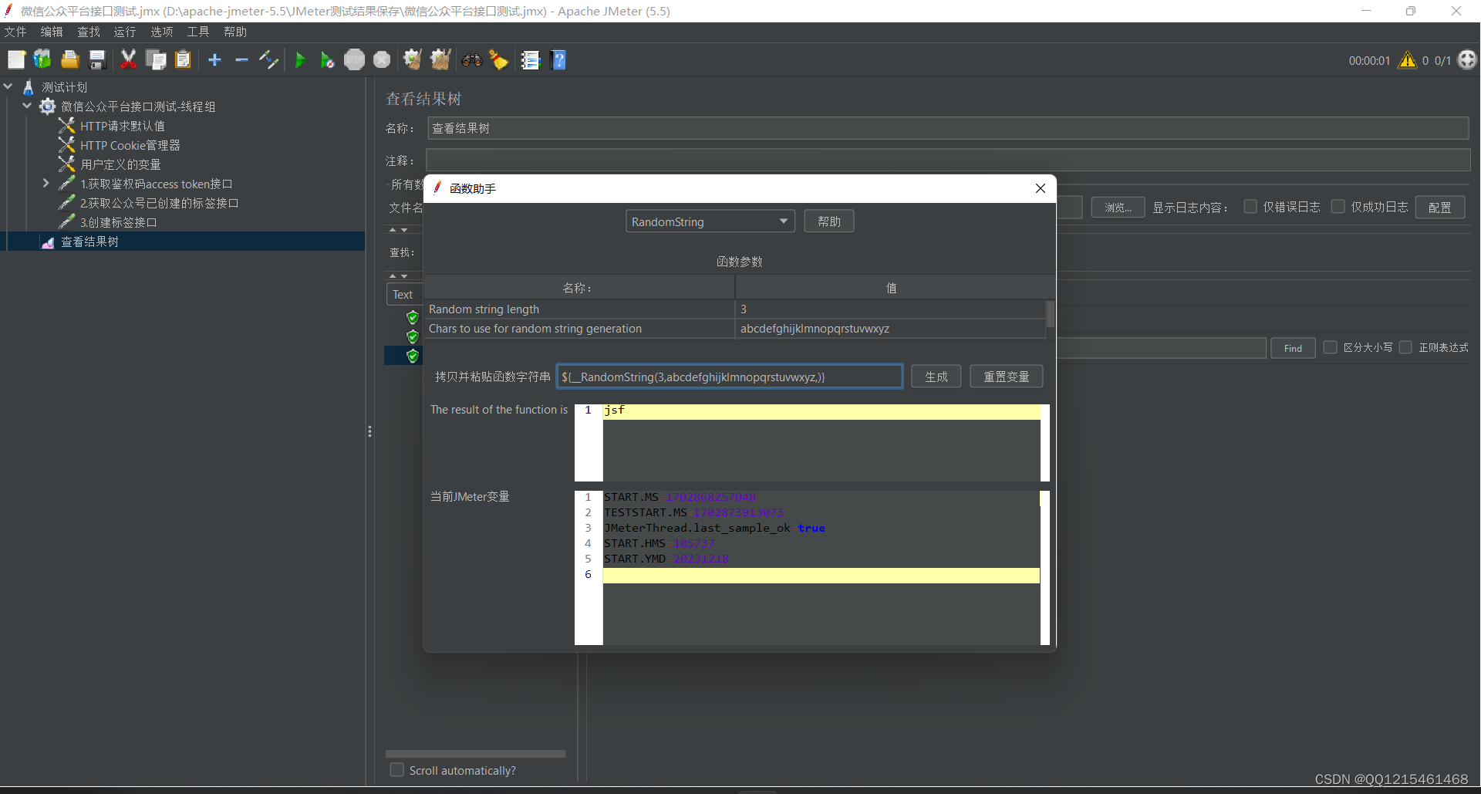
Task: Open the 选项 menu
Action: pos(162,32)
